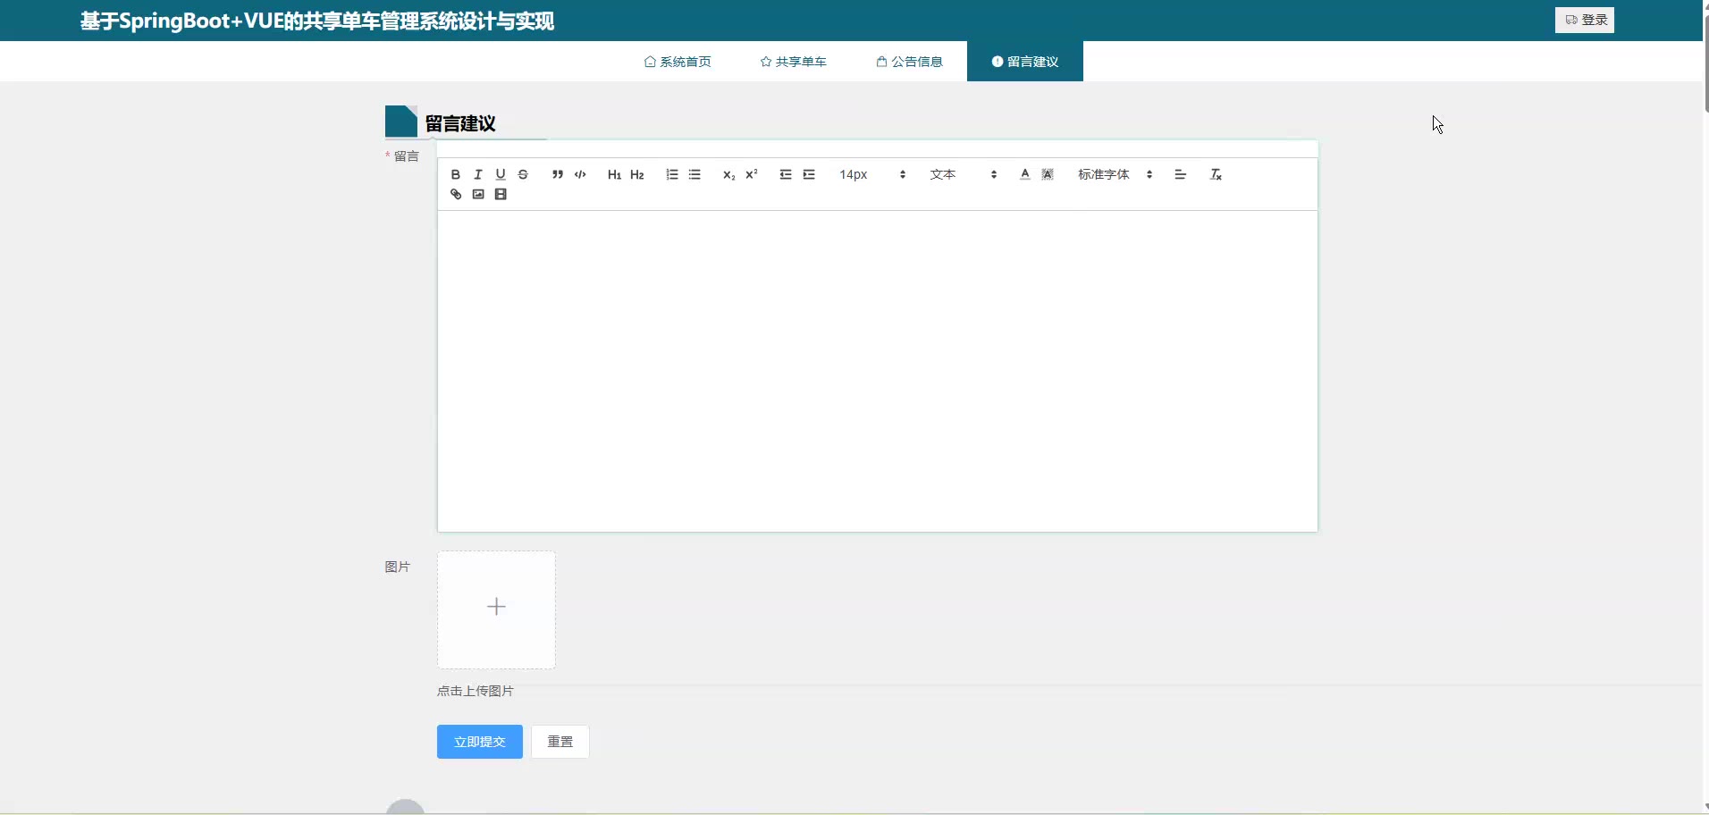Pick a text font color
The width and height of the screenshot is (1709, 815).
[1025, 174]
